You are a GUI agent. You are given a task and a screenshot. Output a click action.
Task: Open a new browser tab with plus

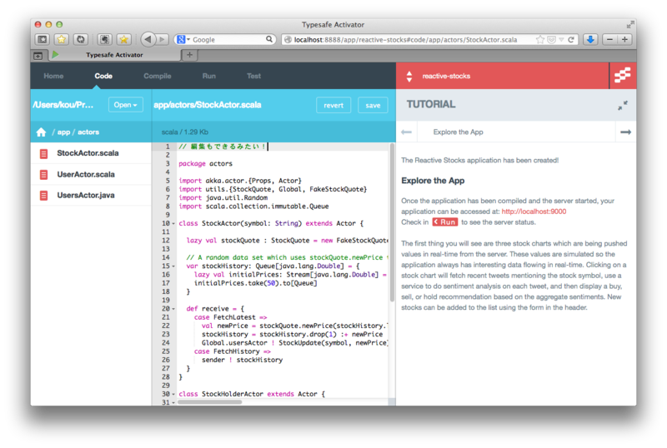coord(189,55)
